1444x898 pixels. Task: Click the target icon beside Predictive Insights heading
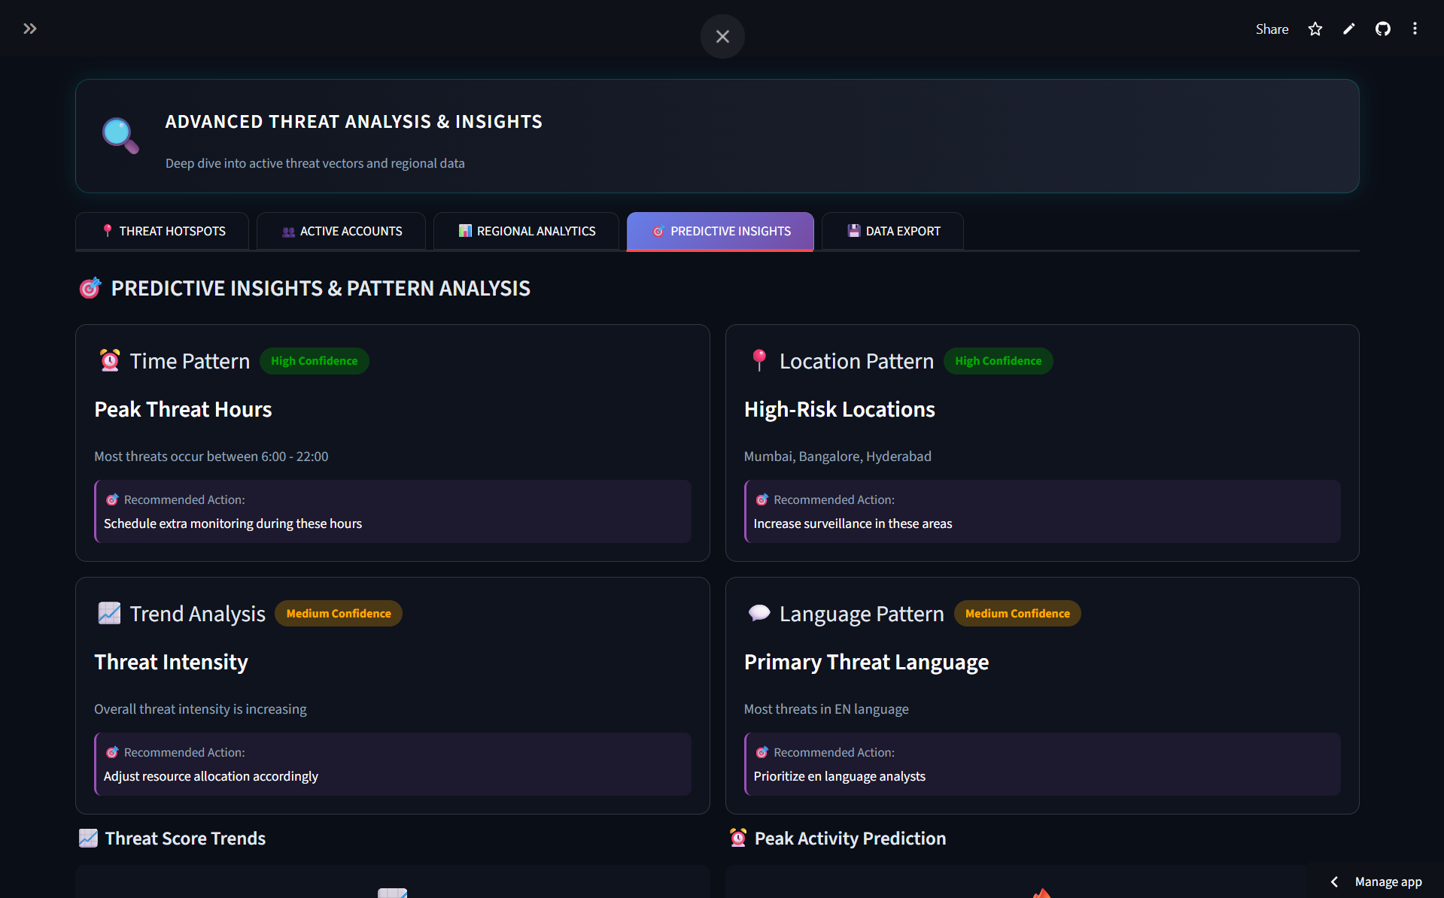point(90,288)
